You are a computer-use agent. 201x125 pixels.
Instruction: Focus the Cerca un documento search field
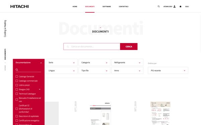coord(92,47)
